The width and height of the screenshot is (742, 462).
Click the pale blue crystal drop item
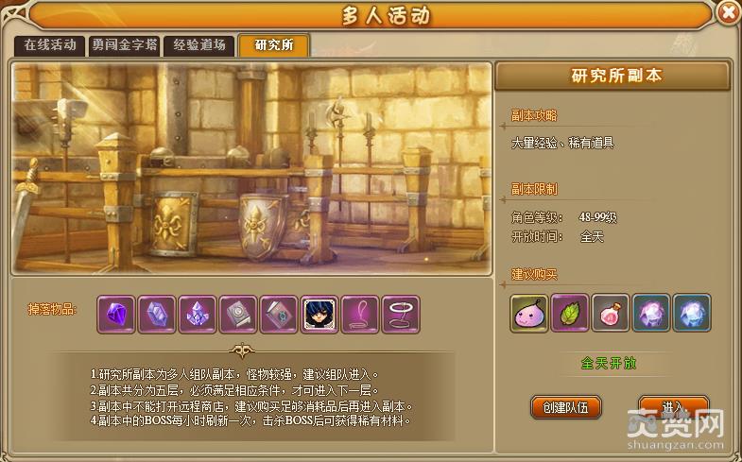coord(157,315)
